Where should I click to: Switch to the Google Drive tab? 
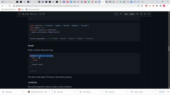tap(113, 2)
